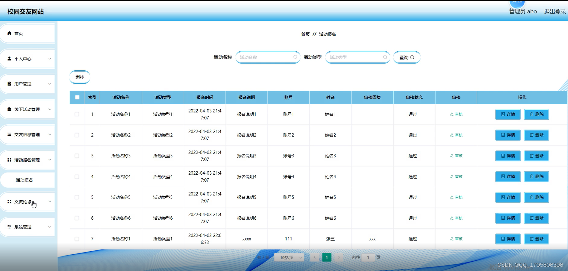Click 审核 review icon for 姓名1 row

tap(456, 114)
